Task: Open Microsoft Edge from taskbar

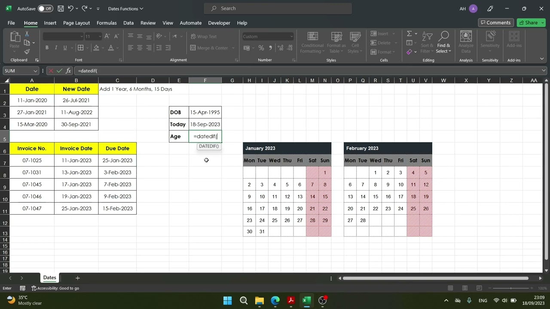Action: [275, 300]
